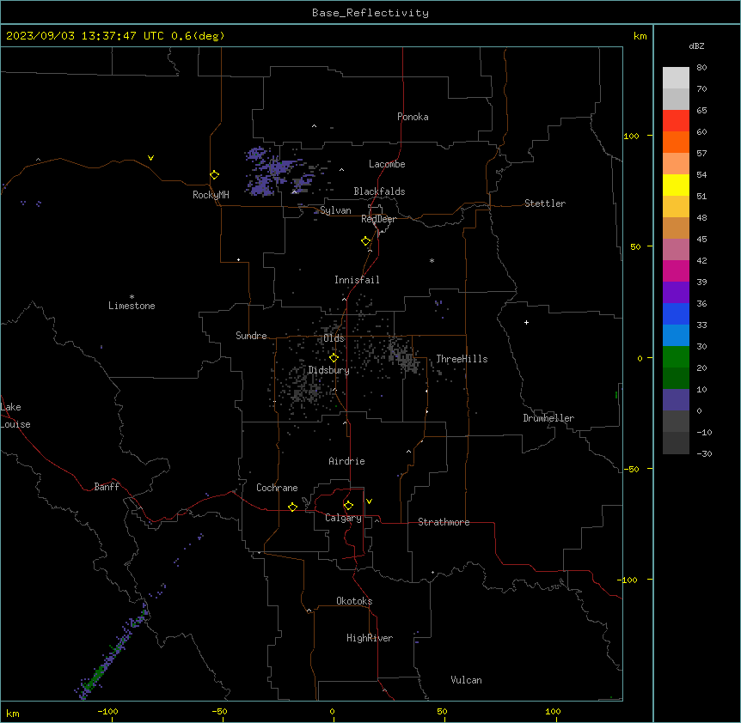Select the yellow diamond marker just south of RedDeer
The width and height of the screenshot is (741, 723).
click(365, 240)
